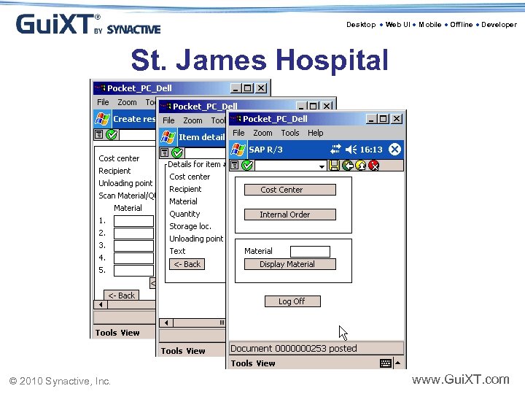The image size is (525, 394).
Task: Click menu icon in rear Create toolbar
Action: [x=98, y=135]
